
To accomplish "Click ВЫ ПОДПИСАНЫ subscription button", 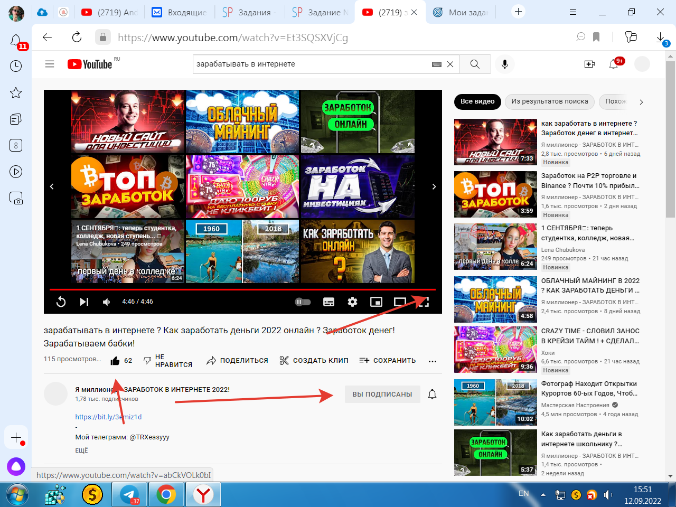I will pos(382,394).
